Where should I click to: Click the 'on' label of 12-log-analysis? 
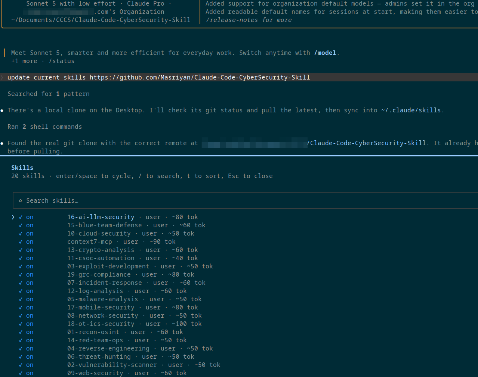(x=30, y=291)
